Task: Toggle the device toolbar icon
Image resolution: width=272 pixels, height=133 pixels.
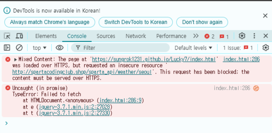Action: [x=19, y=36]
